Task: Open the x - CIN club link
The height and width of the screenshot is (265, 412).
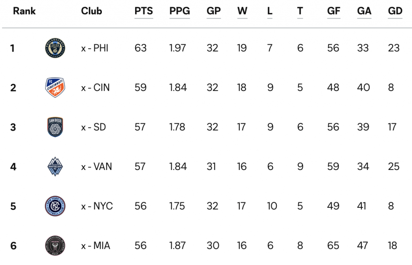Action: tap(95, 87)
